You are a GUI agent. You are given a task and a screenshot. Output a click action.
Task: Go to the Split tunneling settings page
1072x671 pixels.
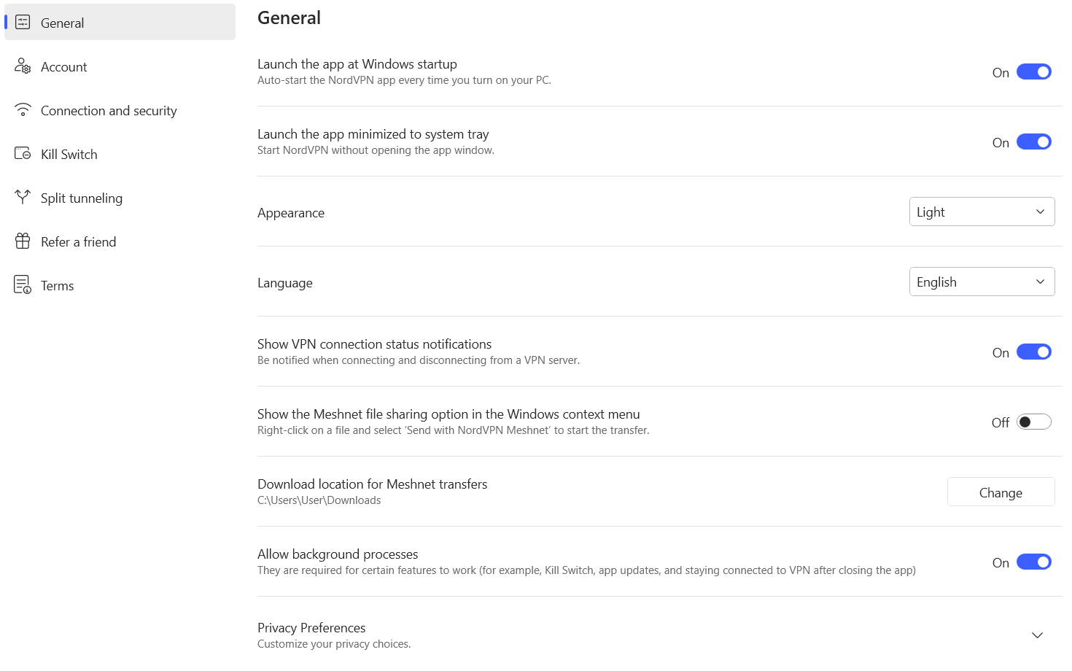pyautogui.click(x=82, y=198)
